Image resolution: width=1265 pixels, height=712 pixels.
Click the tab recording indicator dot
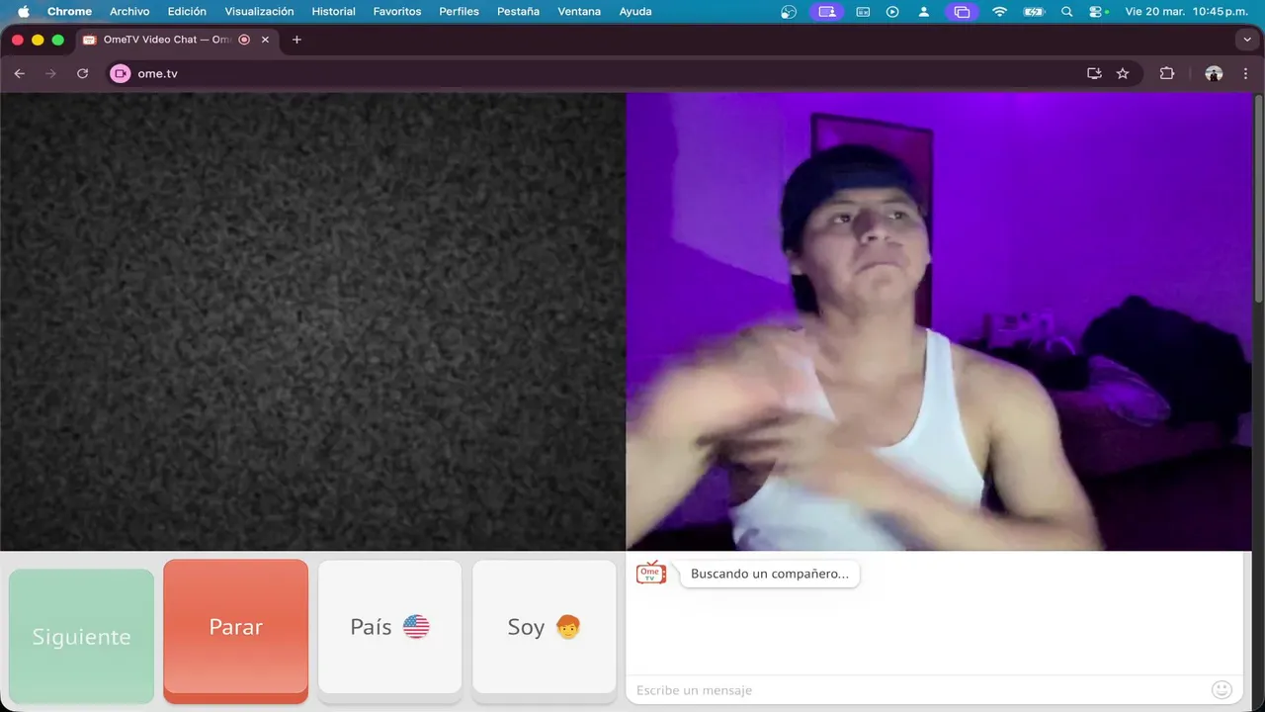click(244, 40)
